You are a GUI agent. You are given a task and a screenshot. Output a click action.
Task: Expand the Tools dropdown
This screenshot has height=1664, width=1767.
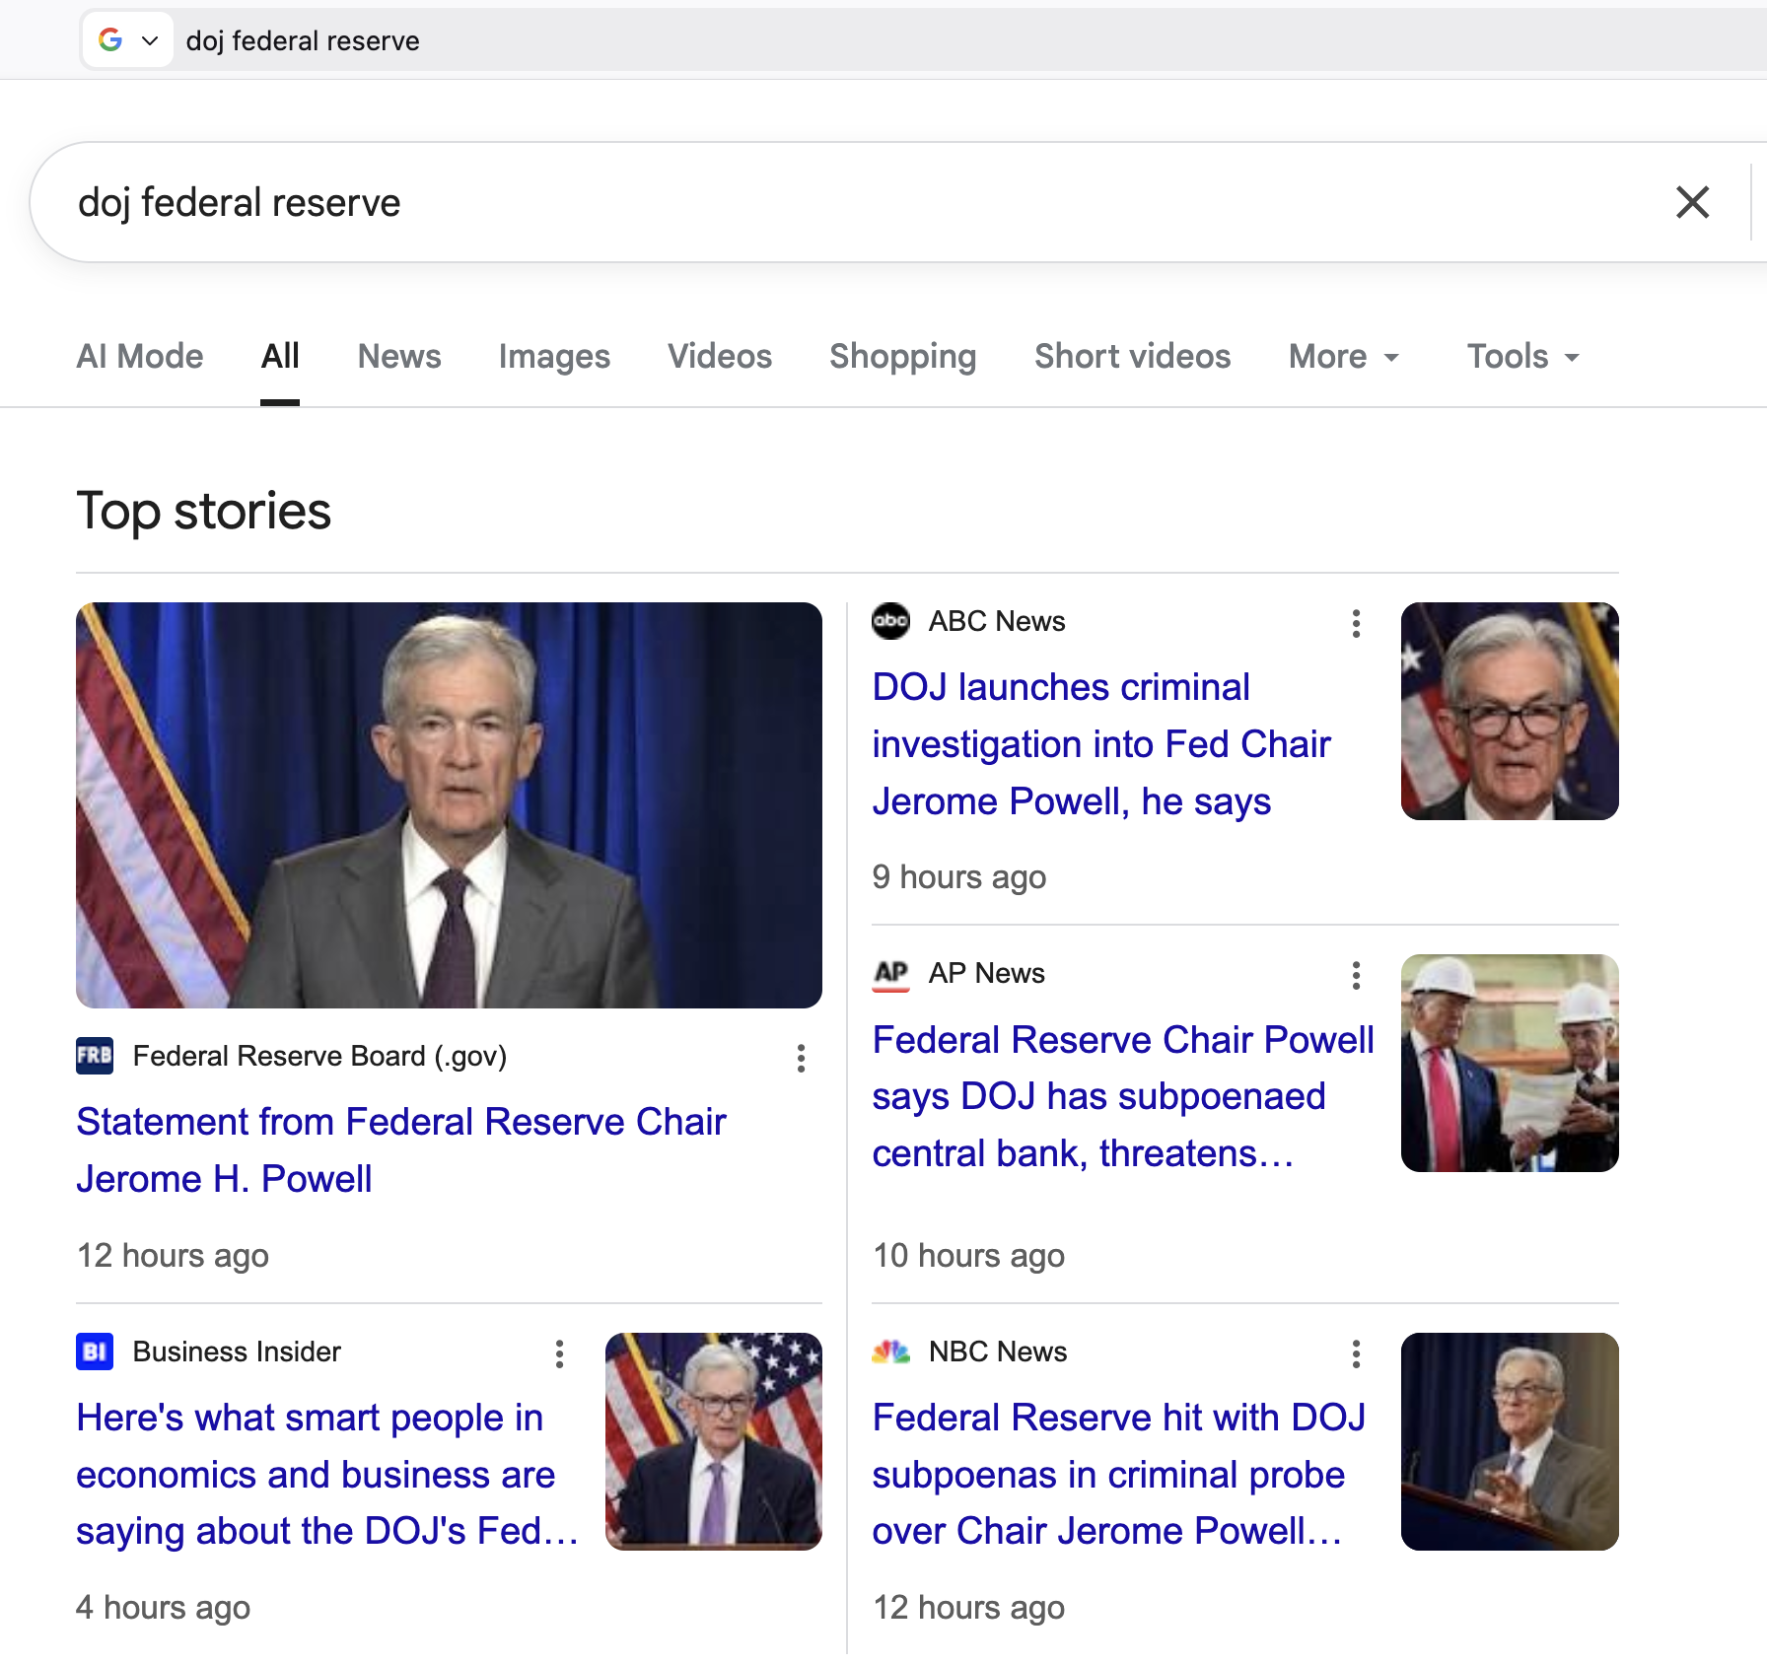pos(1524,356)
